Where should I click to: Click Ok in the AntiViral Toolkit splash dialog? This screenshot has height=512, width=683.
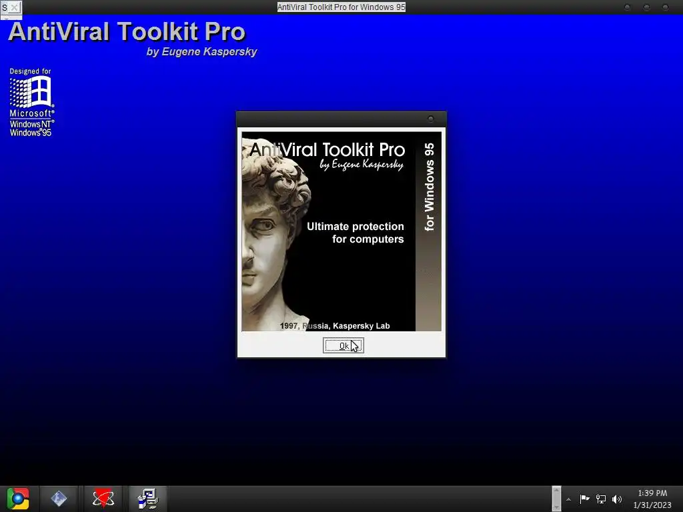tap(344, 345)
